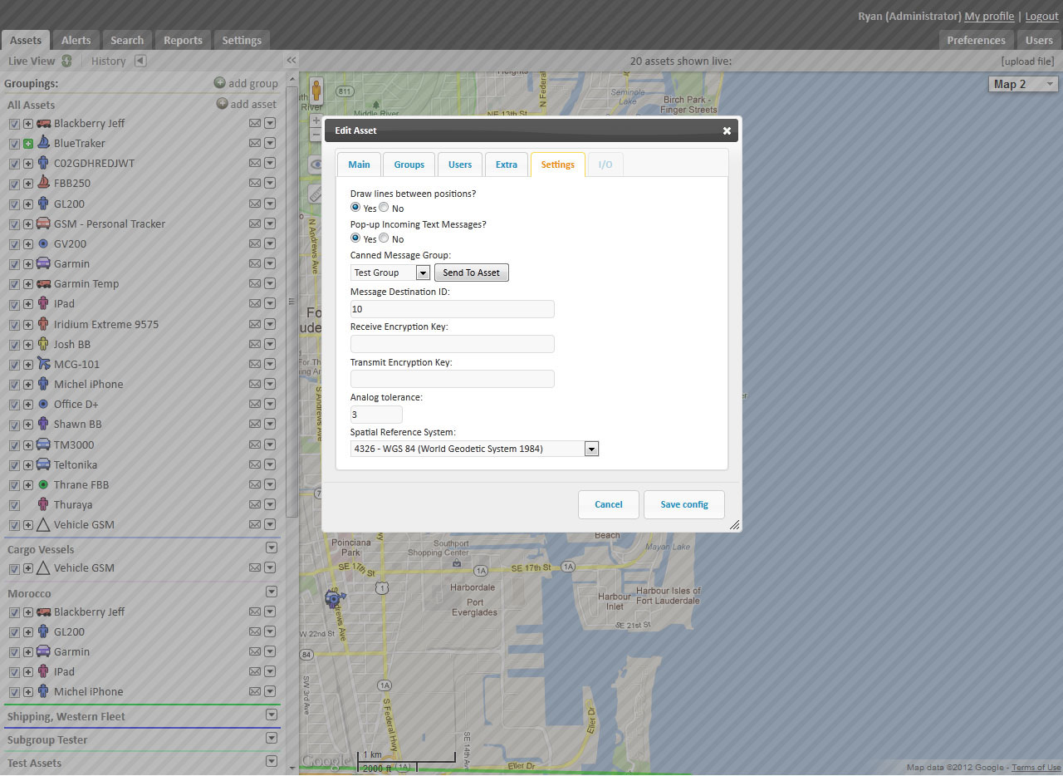Click the airplane icon beside MCG-101
This screenshot has width=1063, height=776.
(43, 364)
